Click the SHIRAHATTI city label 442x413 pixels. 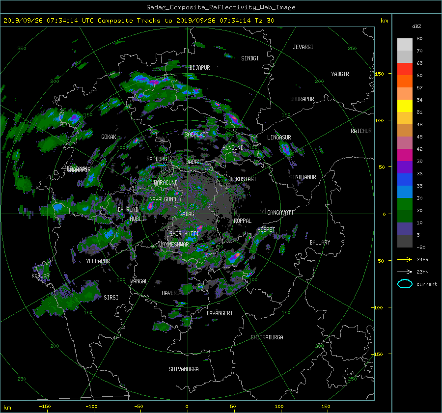[184, 233]
